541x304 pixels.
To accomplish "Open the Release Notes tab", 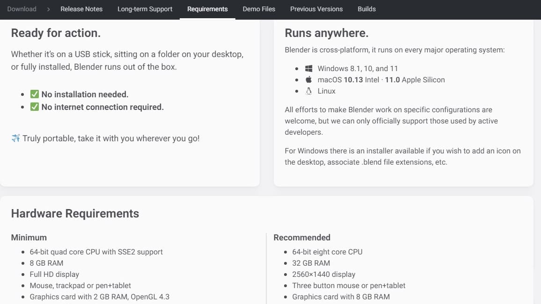I will tap(81, 9).
